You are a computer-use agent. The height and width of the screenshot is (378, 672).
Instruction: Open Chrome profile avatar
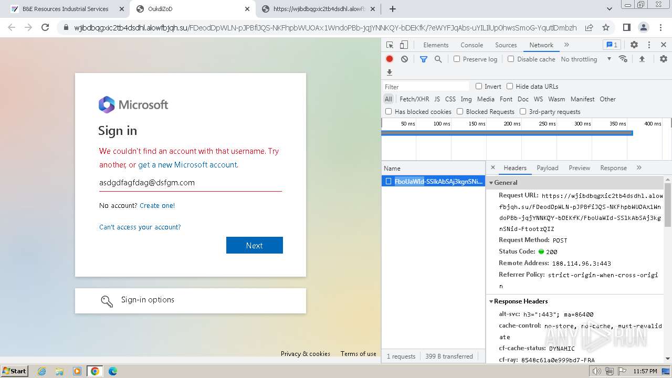(644, 27)
